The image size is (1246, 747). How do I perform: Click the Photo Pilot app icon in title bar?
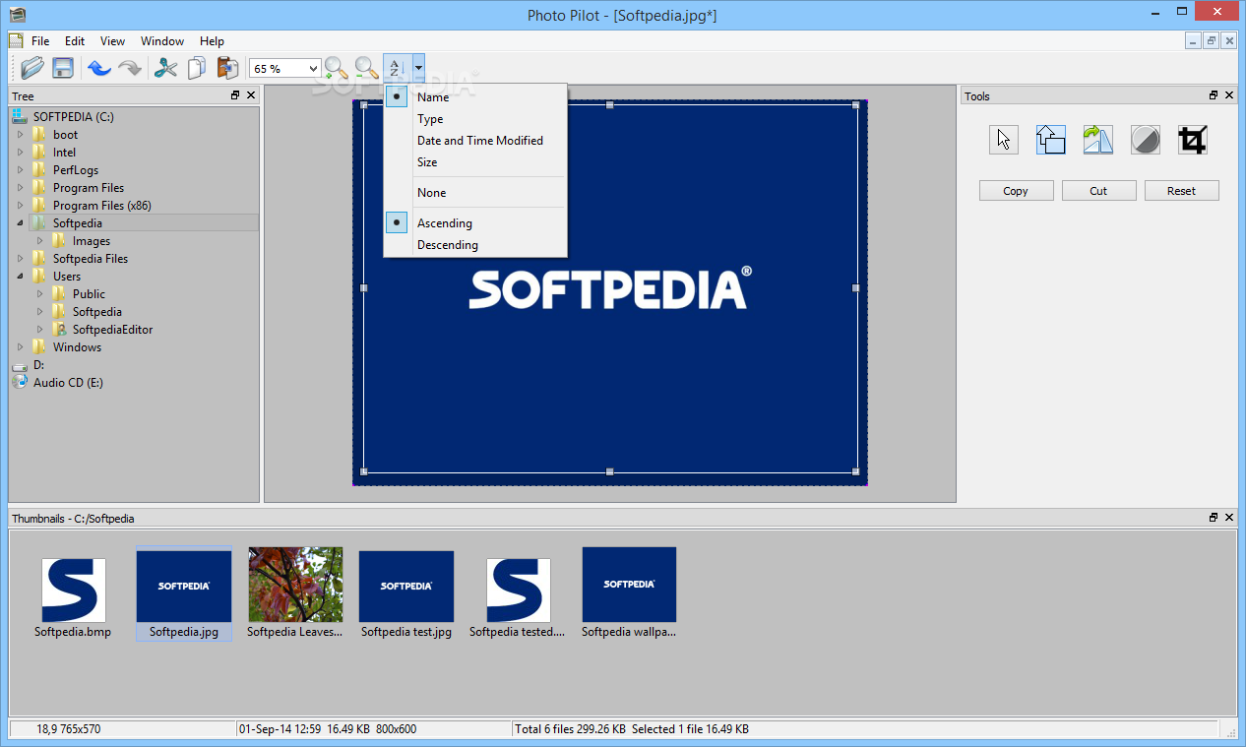click(16, 15)
